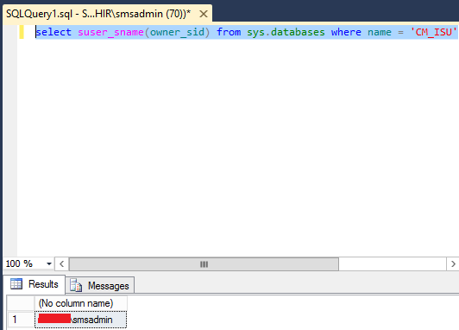Click the results grid corner cell
The width and height of the screenshot is (459, 330).
(21, 303)
